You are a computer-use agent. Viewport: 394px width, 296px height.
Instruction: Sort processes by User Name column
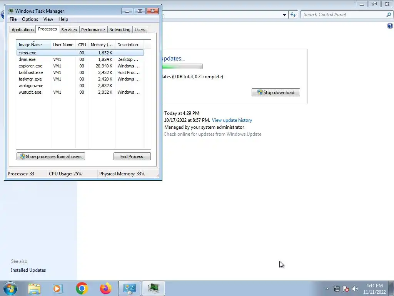coord(63,45)
